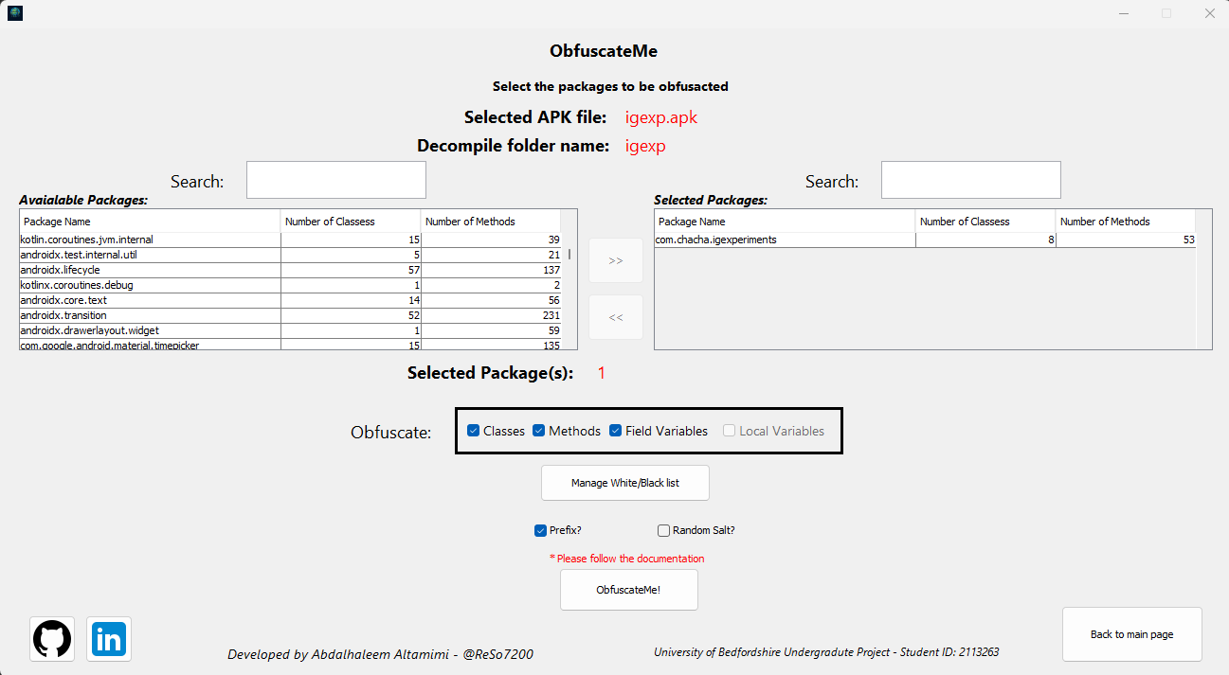Sort available packages by Package Name header

point(150,222)
